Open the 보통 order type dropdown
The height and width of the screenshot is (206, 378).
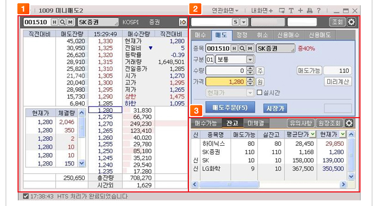(x=250, y=59)
